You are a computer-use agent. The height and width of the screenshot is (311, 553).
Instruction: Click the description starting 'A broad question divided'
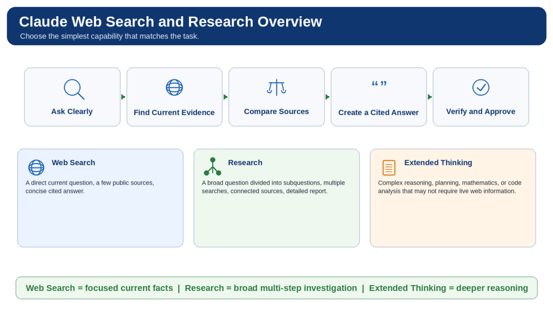click(x=273, y=187)
